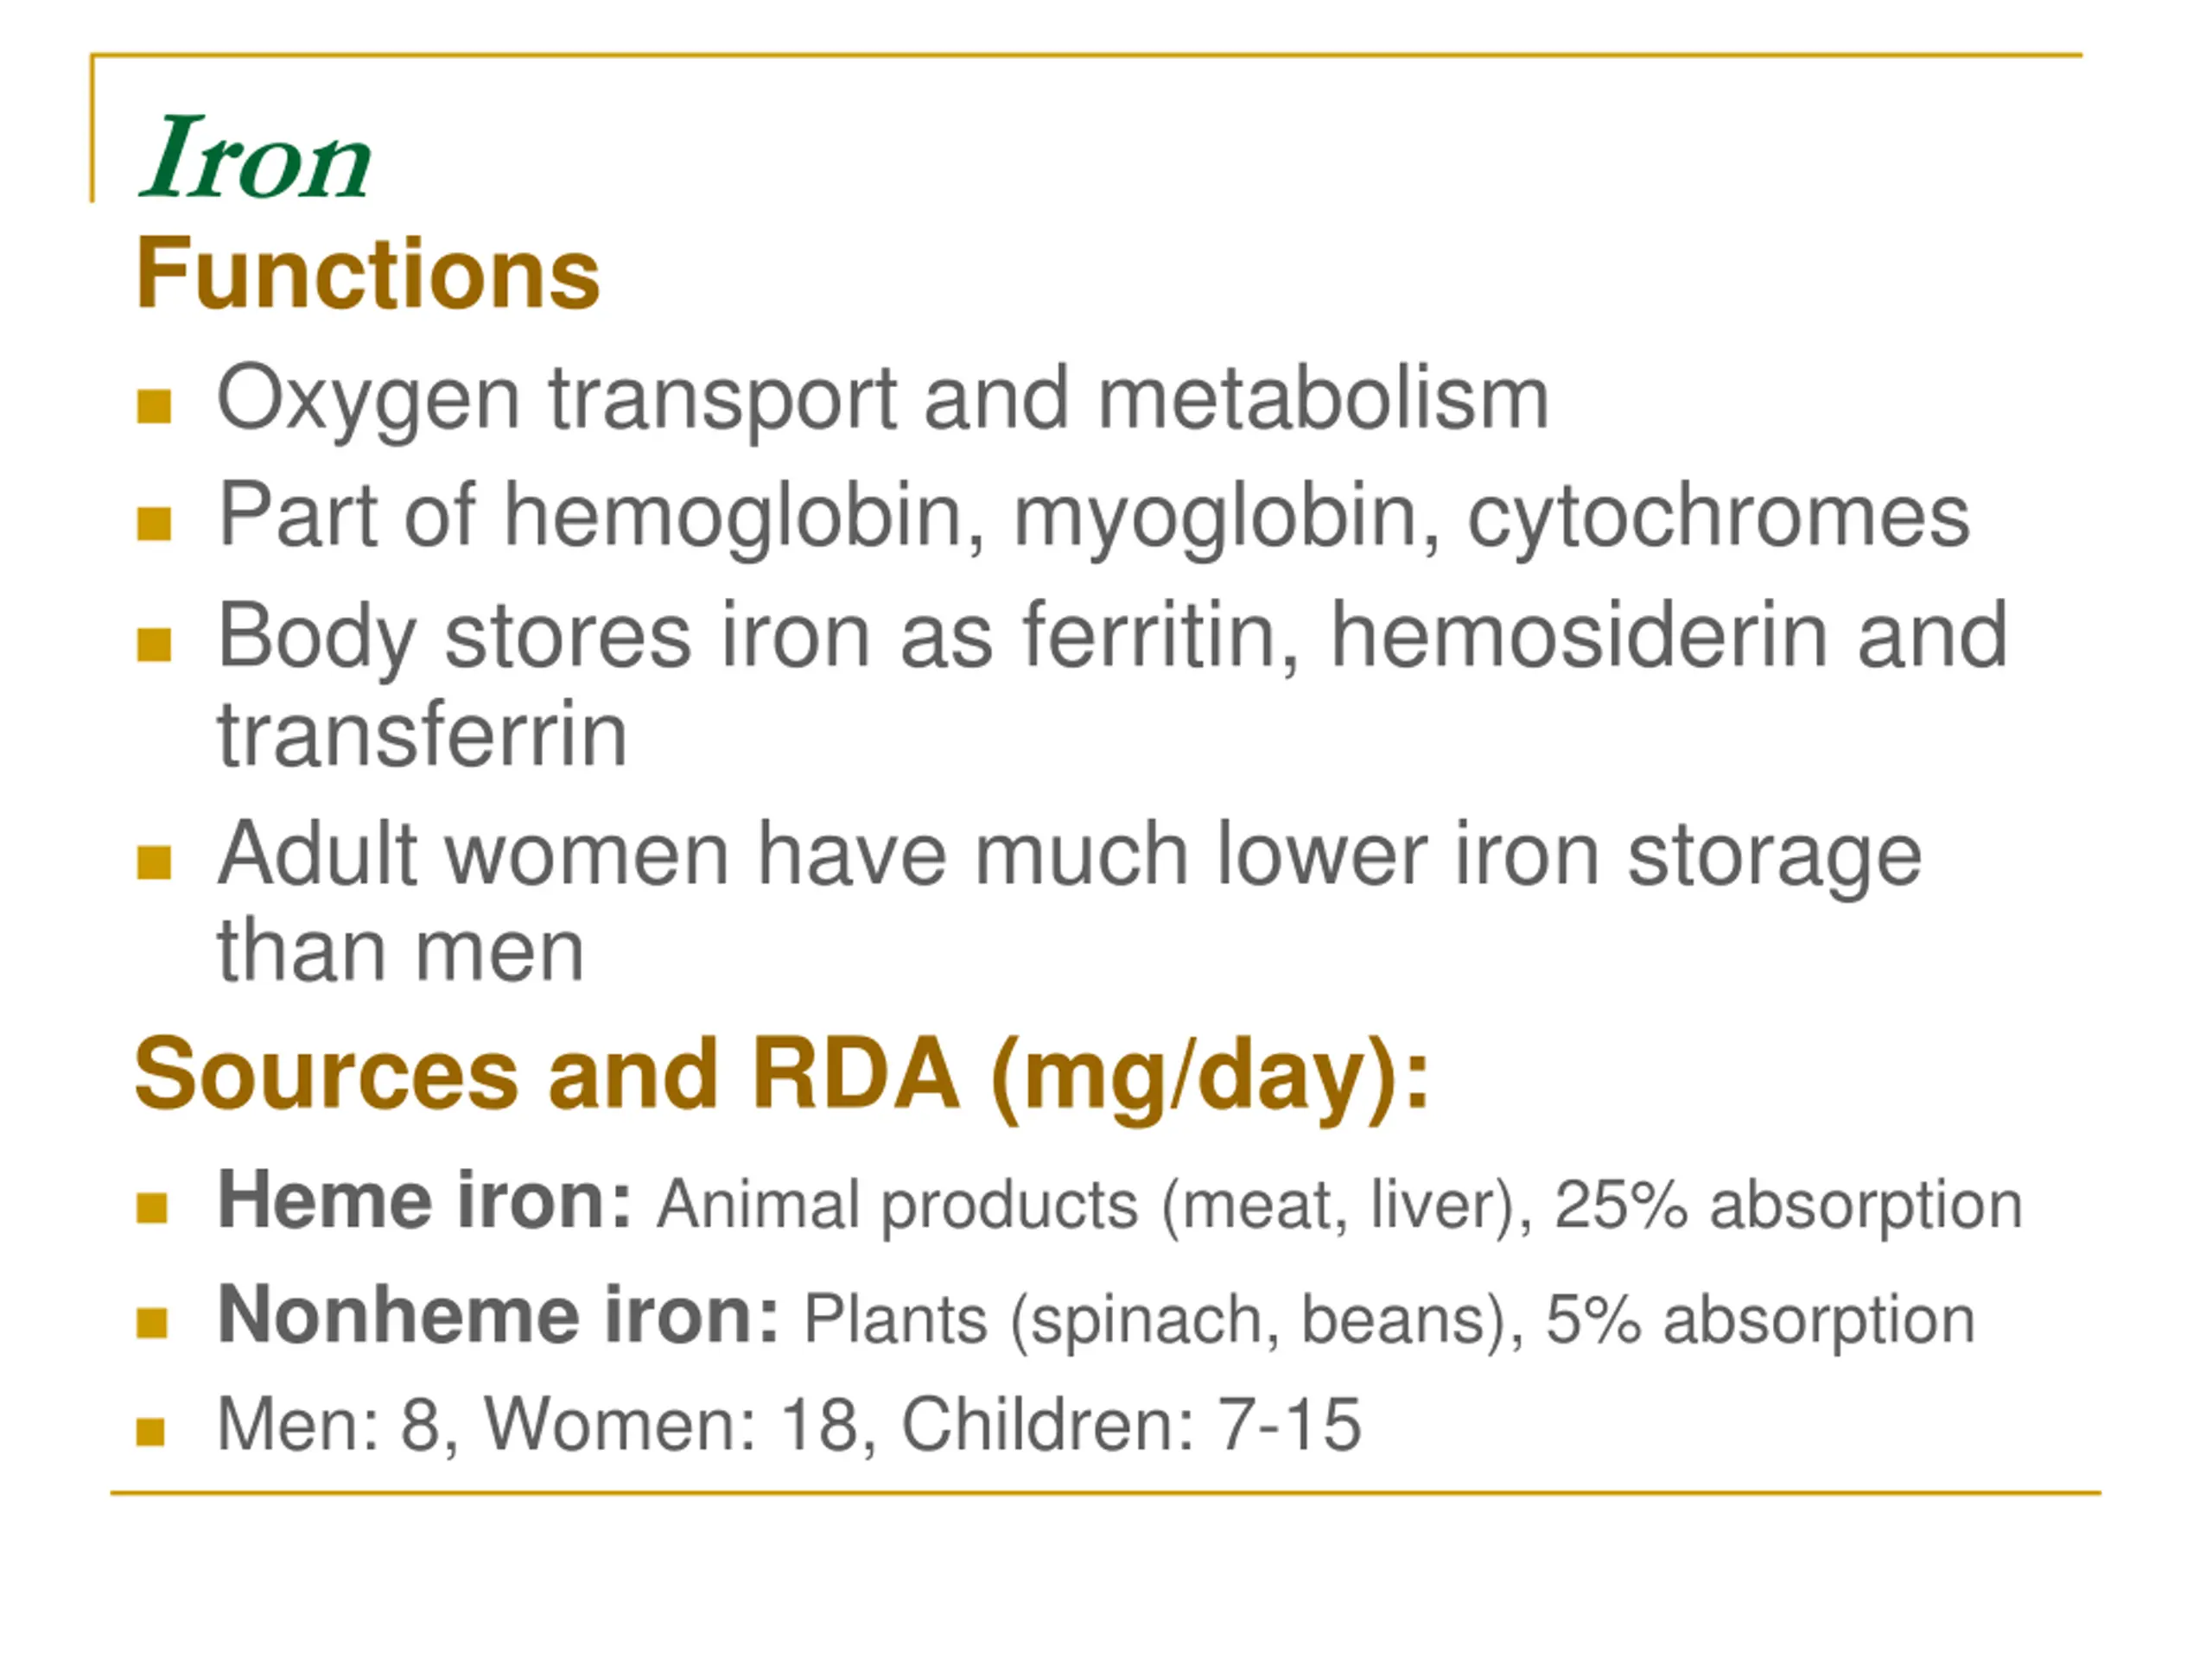
Task: Click the bullet beside "Body stores iron"
Action: pos(154,644)
